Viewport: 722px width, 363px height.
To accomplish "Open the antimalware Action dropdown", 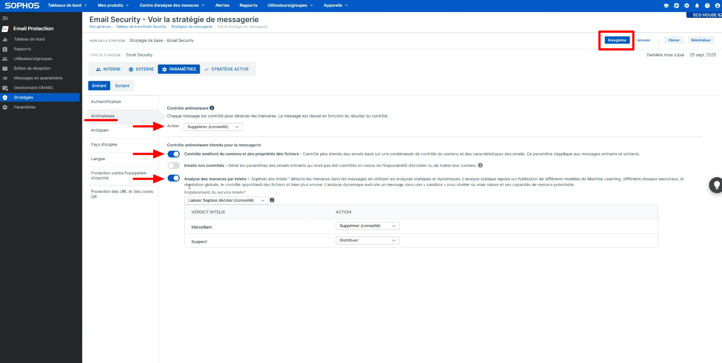I will [x=213, y=127].
